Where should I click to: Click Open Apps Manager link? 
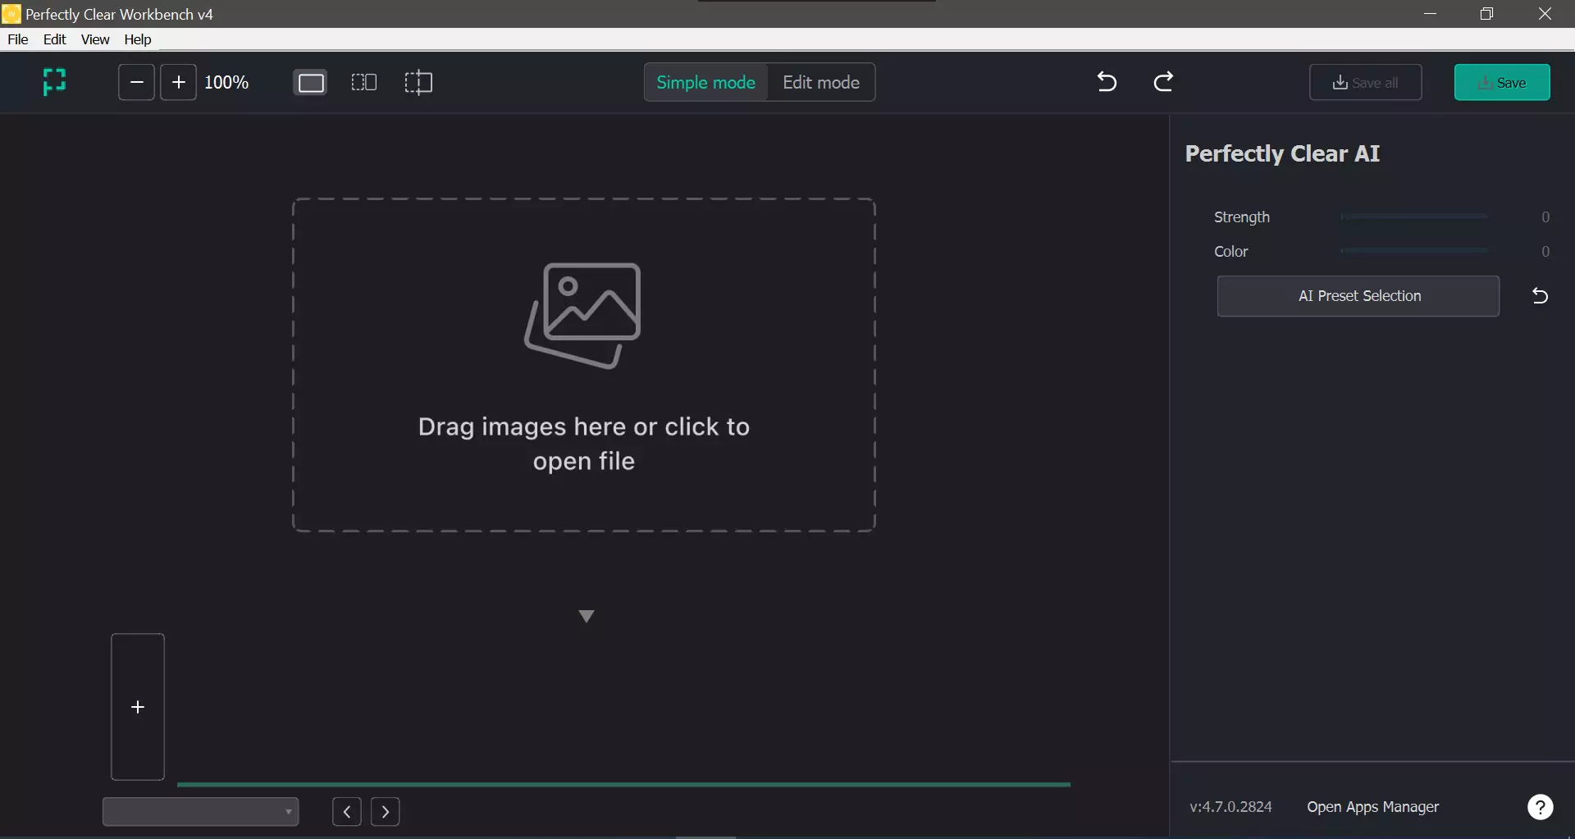point(1372,807)
